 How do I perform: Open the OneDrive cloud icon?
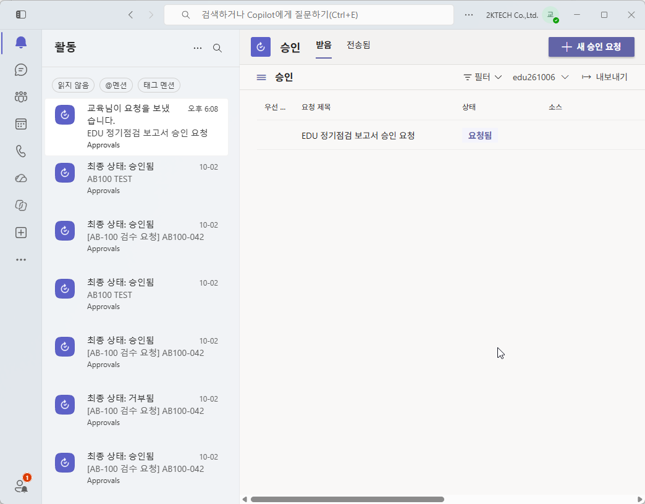[21, 178]
